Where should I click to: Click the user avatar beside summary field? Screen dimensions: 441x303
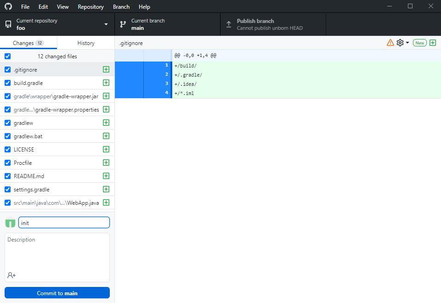point(10,223)
